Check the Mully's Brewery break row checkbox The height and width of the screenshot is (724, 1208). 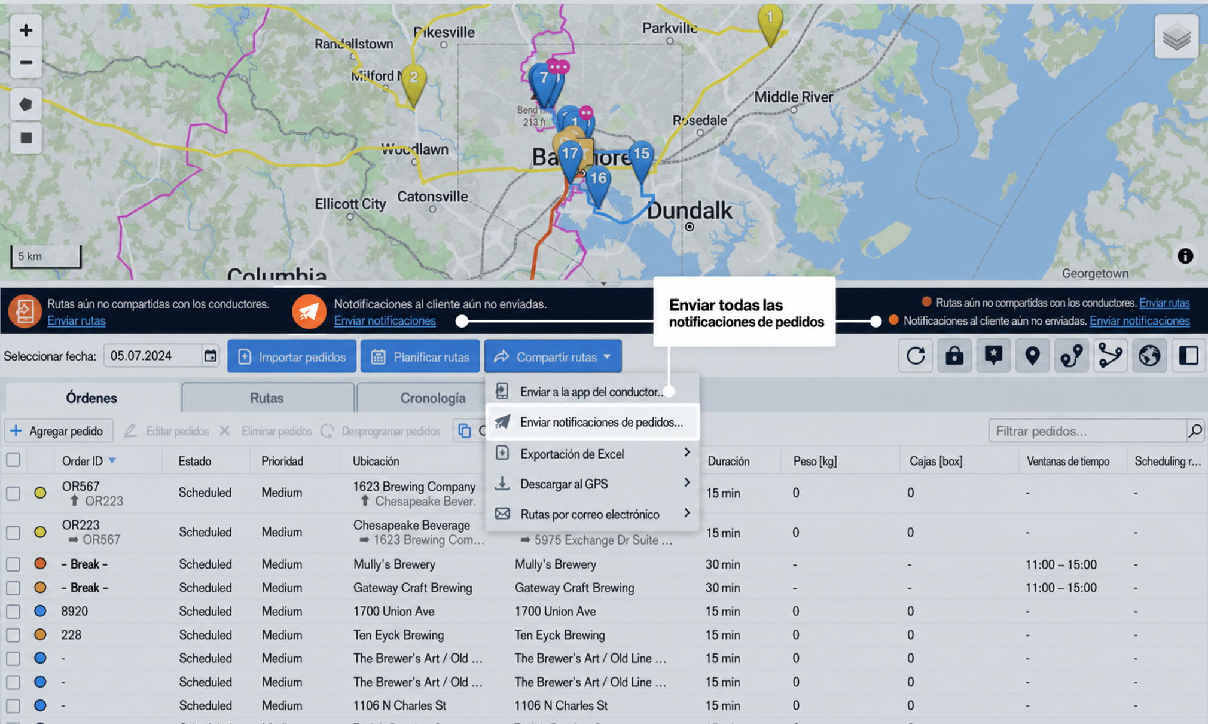click(13, 564)
